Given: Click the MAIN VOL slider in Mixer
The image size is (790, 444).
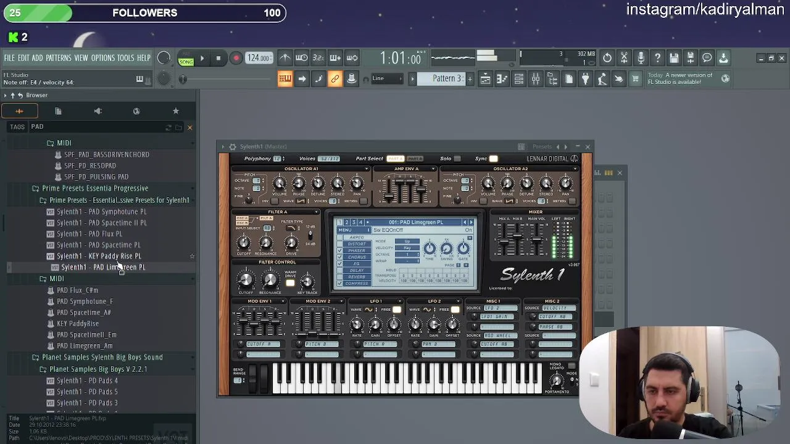Looking at the screenshot, I should click(x=536, y=240).
